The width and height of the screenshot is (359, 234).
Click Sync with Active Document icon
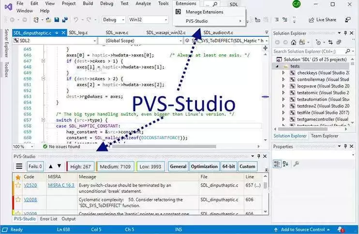pyautogui.click(x=330, y=43)
